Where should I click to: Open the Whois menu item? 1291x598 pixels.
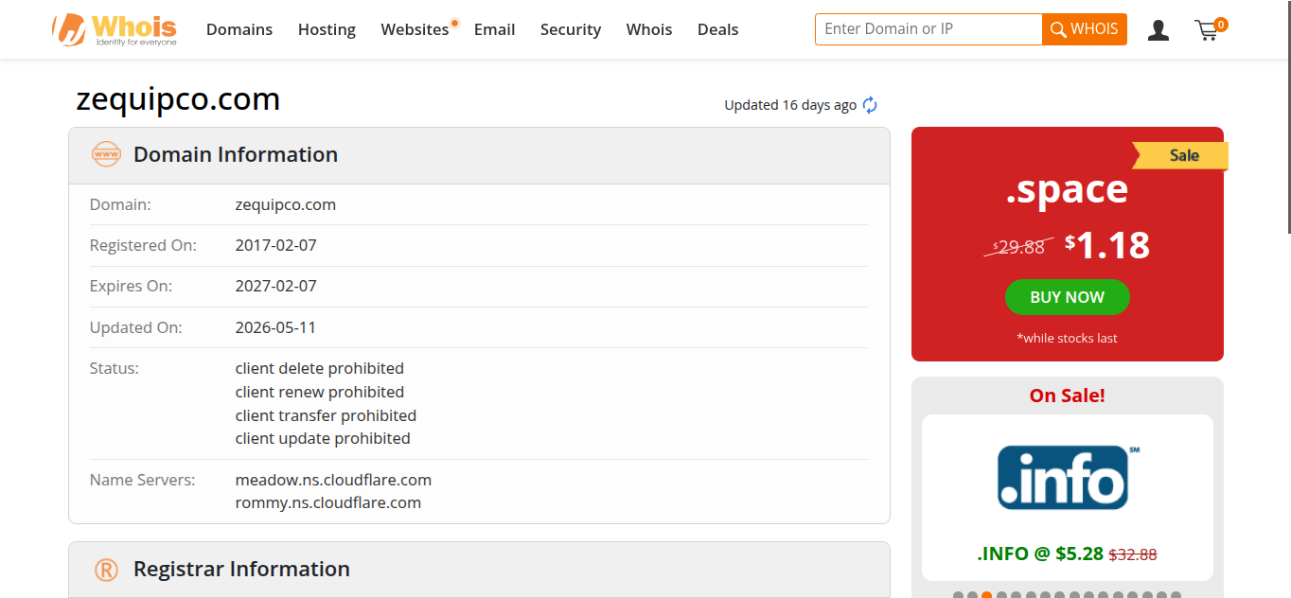(x=649, y=29)
